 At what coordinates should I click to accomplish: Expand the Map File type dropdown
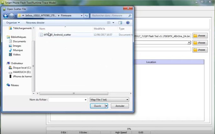[127, 100]
